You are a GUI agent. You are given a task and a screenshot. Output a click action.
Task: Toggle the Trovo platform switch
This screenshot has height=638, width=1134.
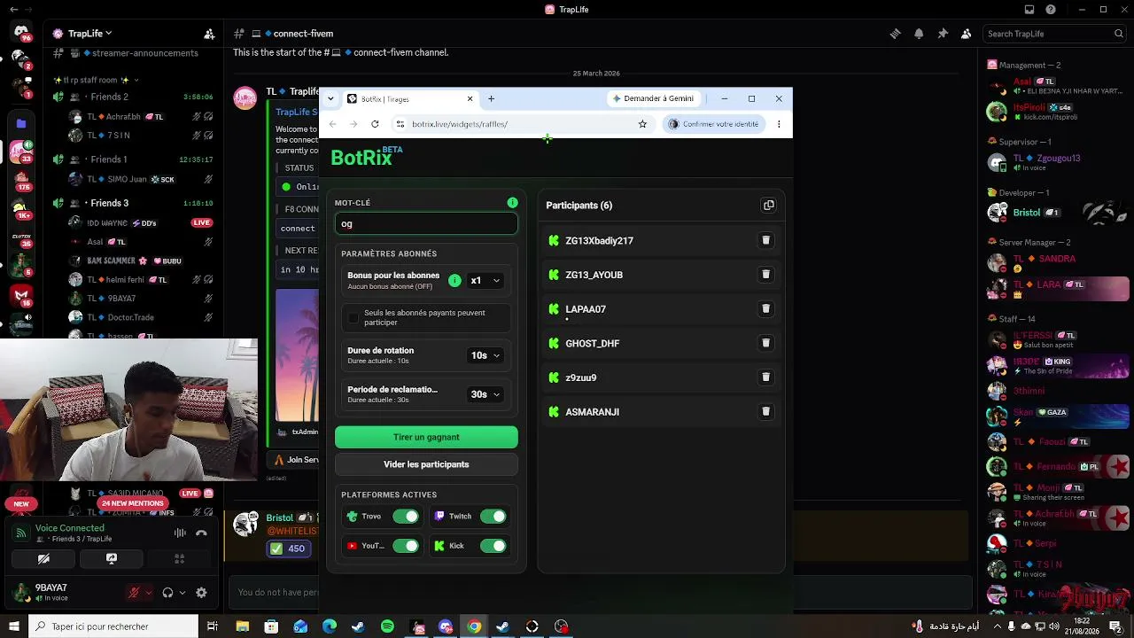point(406,517)
